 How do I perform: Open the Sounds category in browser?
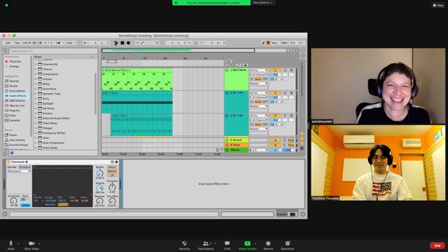tap(14, 81)
